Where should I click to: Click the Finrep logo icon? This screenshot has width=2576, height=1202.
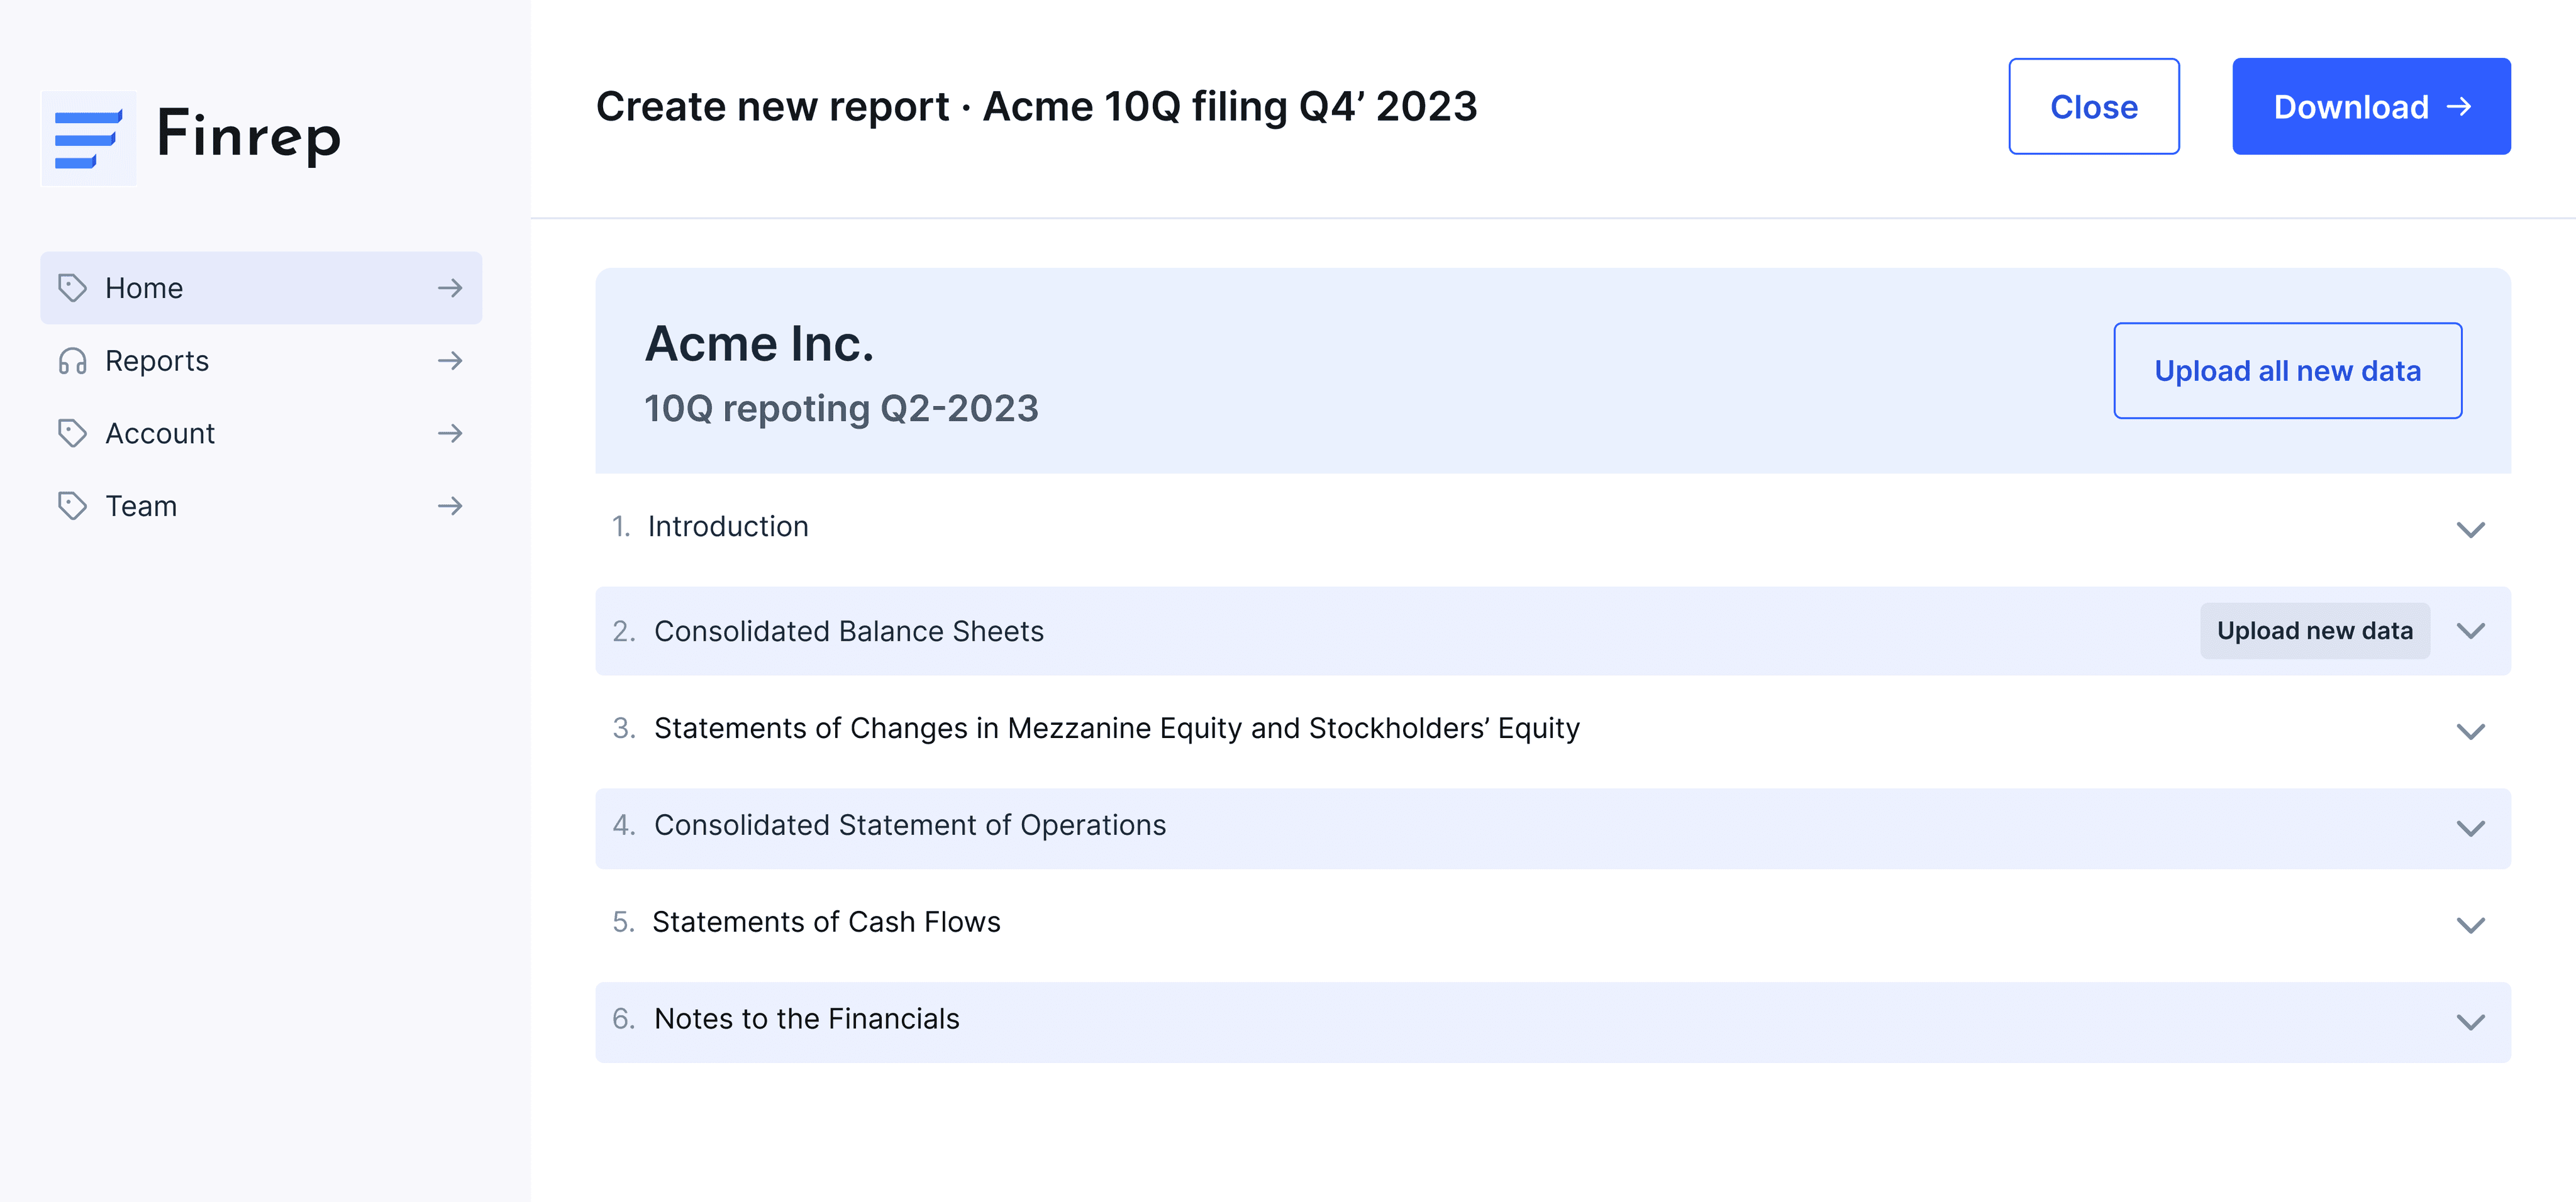[x=88, y=138]
